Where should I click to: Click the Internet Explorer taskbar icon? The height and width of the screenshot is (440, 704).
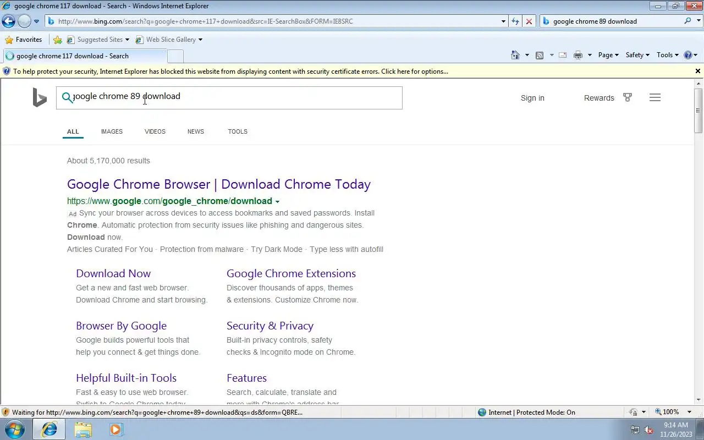pos(49,429)
